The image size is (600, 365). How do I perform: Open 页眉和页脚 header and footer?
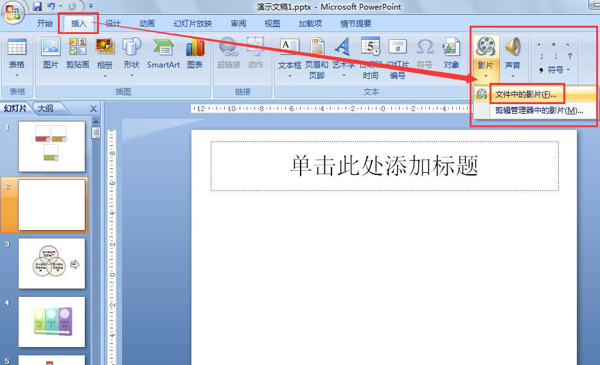[x=317, y=58]
